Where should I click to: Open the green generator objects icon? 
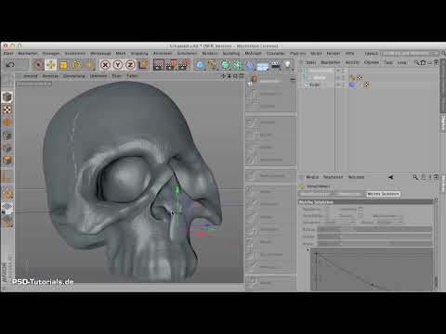click(226, 65)
